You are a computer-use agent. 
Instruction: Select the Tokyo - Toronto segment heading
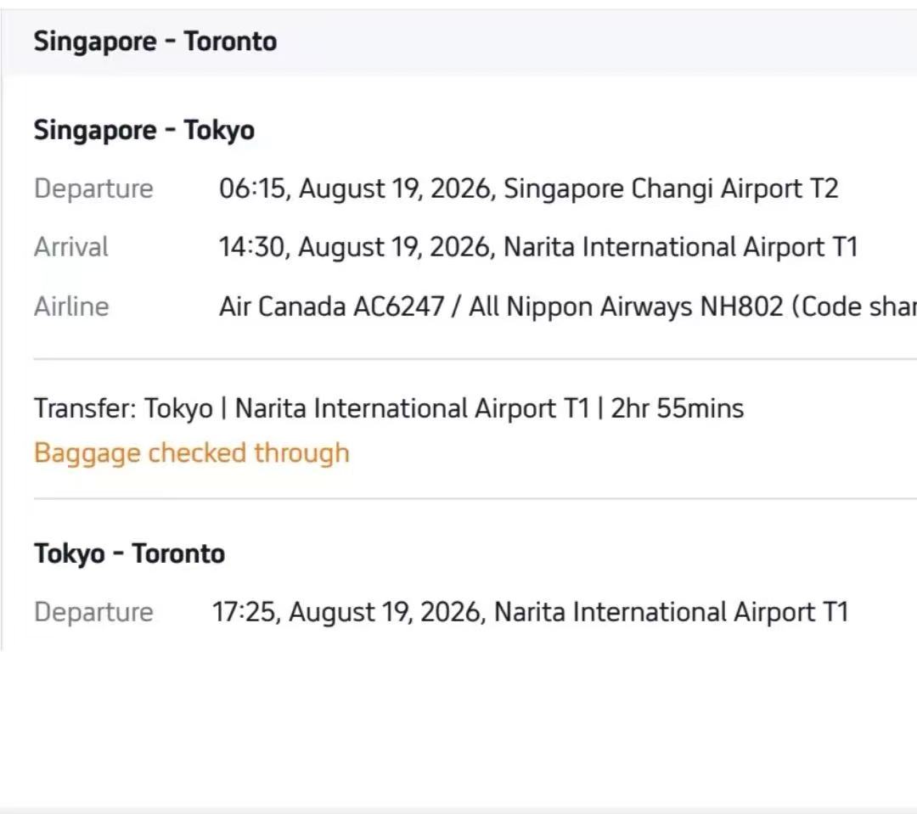(129, 553)
